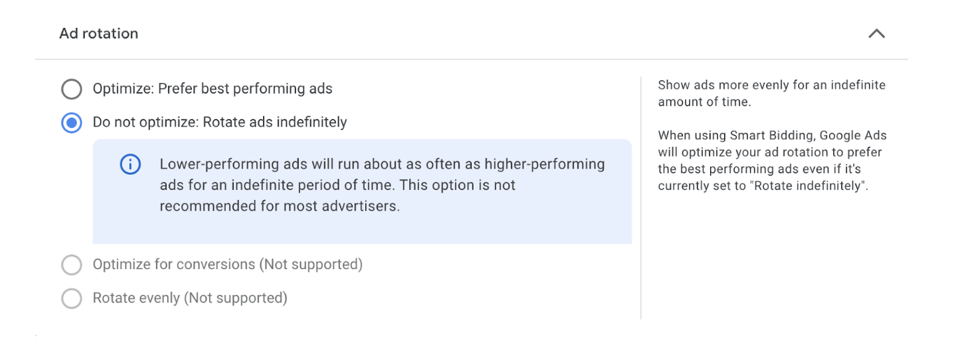This screenshot has height=341, width=974.
Task: Click "recommended for most advertisers" line in notice
Action: tap(279, 207)
